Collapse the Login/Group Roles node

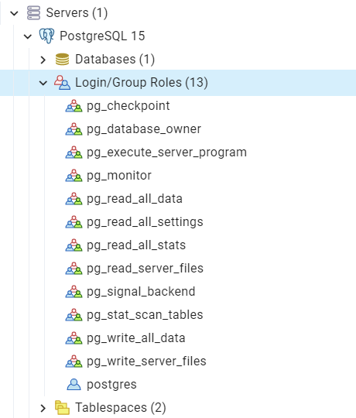tap(43, 83)
